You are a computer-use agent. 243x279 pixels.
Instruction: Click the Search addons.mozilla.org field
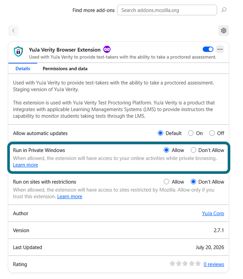[x=167, y=10]
